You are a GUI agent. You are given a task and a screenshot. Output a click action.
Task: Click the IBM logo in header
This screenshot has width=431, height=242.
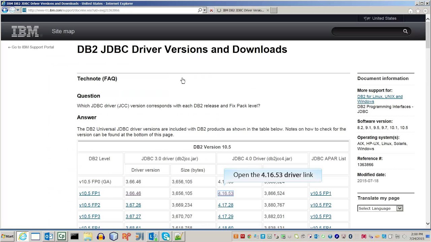25,31
